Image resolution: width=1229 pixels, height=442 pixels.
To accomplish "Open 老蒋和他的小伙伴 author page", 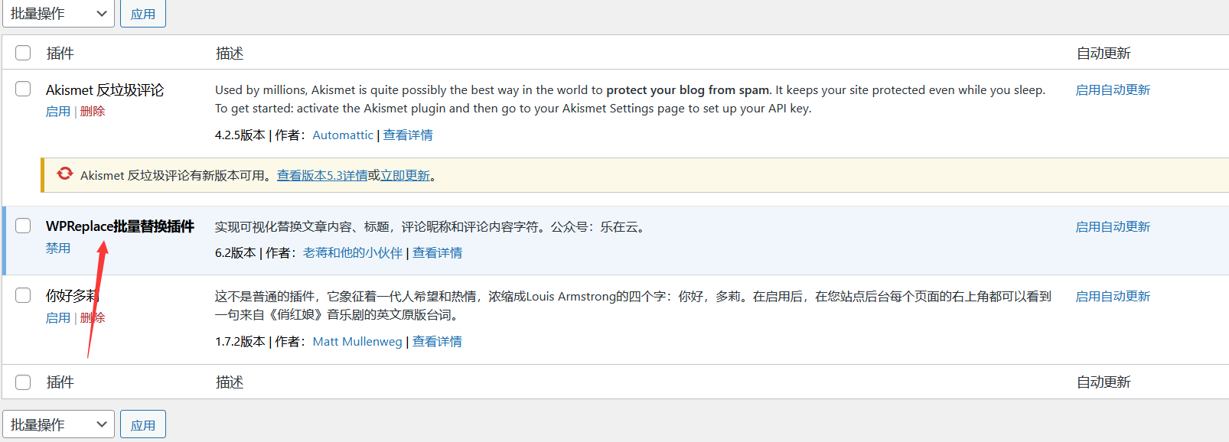I will tap(353, 253).
